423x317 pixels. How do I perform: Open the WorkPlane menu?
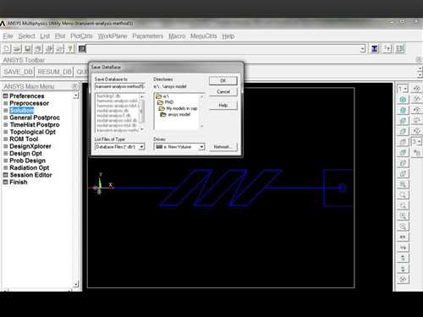click(113, 36)
